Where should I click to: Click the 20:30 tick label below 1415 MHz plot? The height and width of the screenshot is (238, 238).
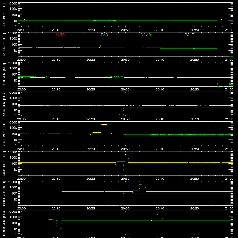pos(125,119)
